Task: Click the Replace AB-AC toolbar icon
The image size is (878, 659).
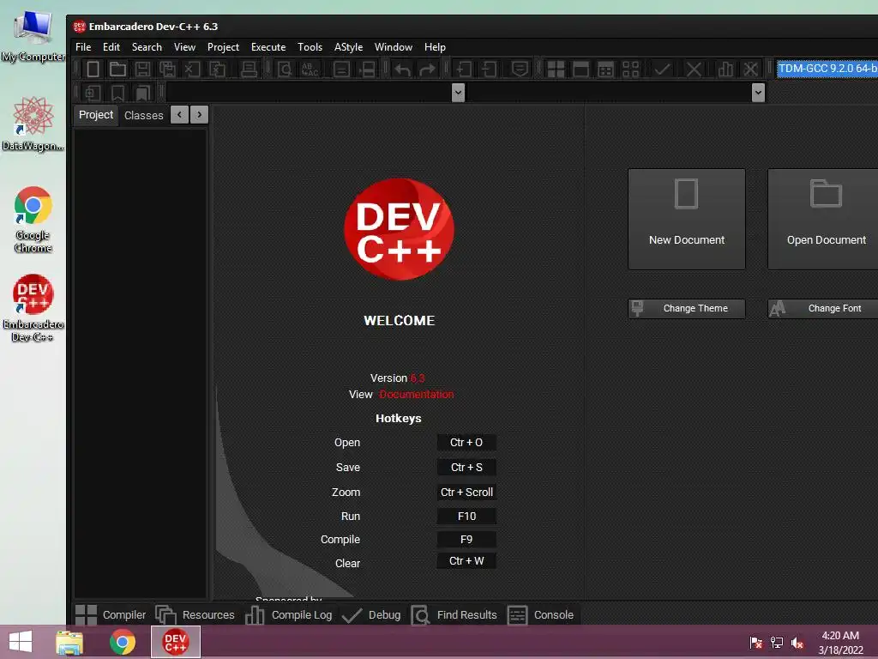Action: coord(310,69)
